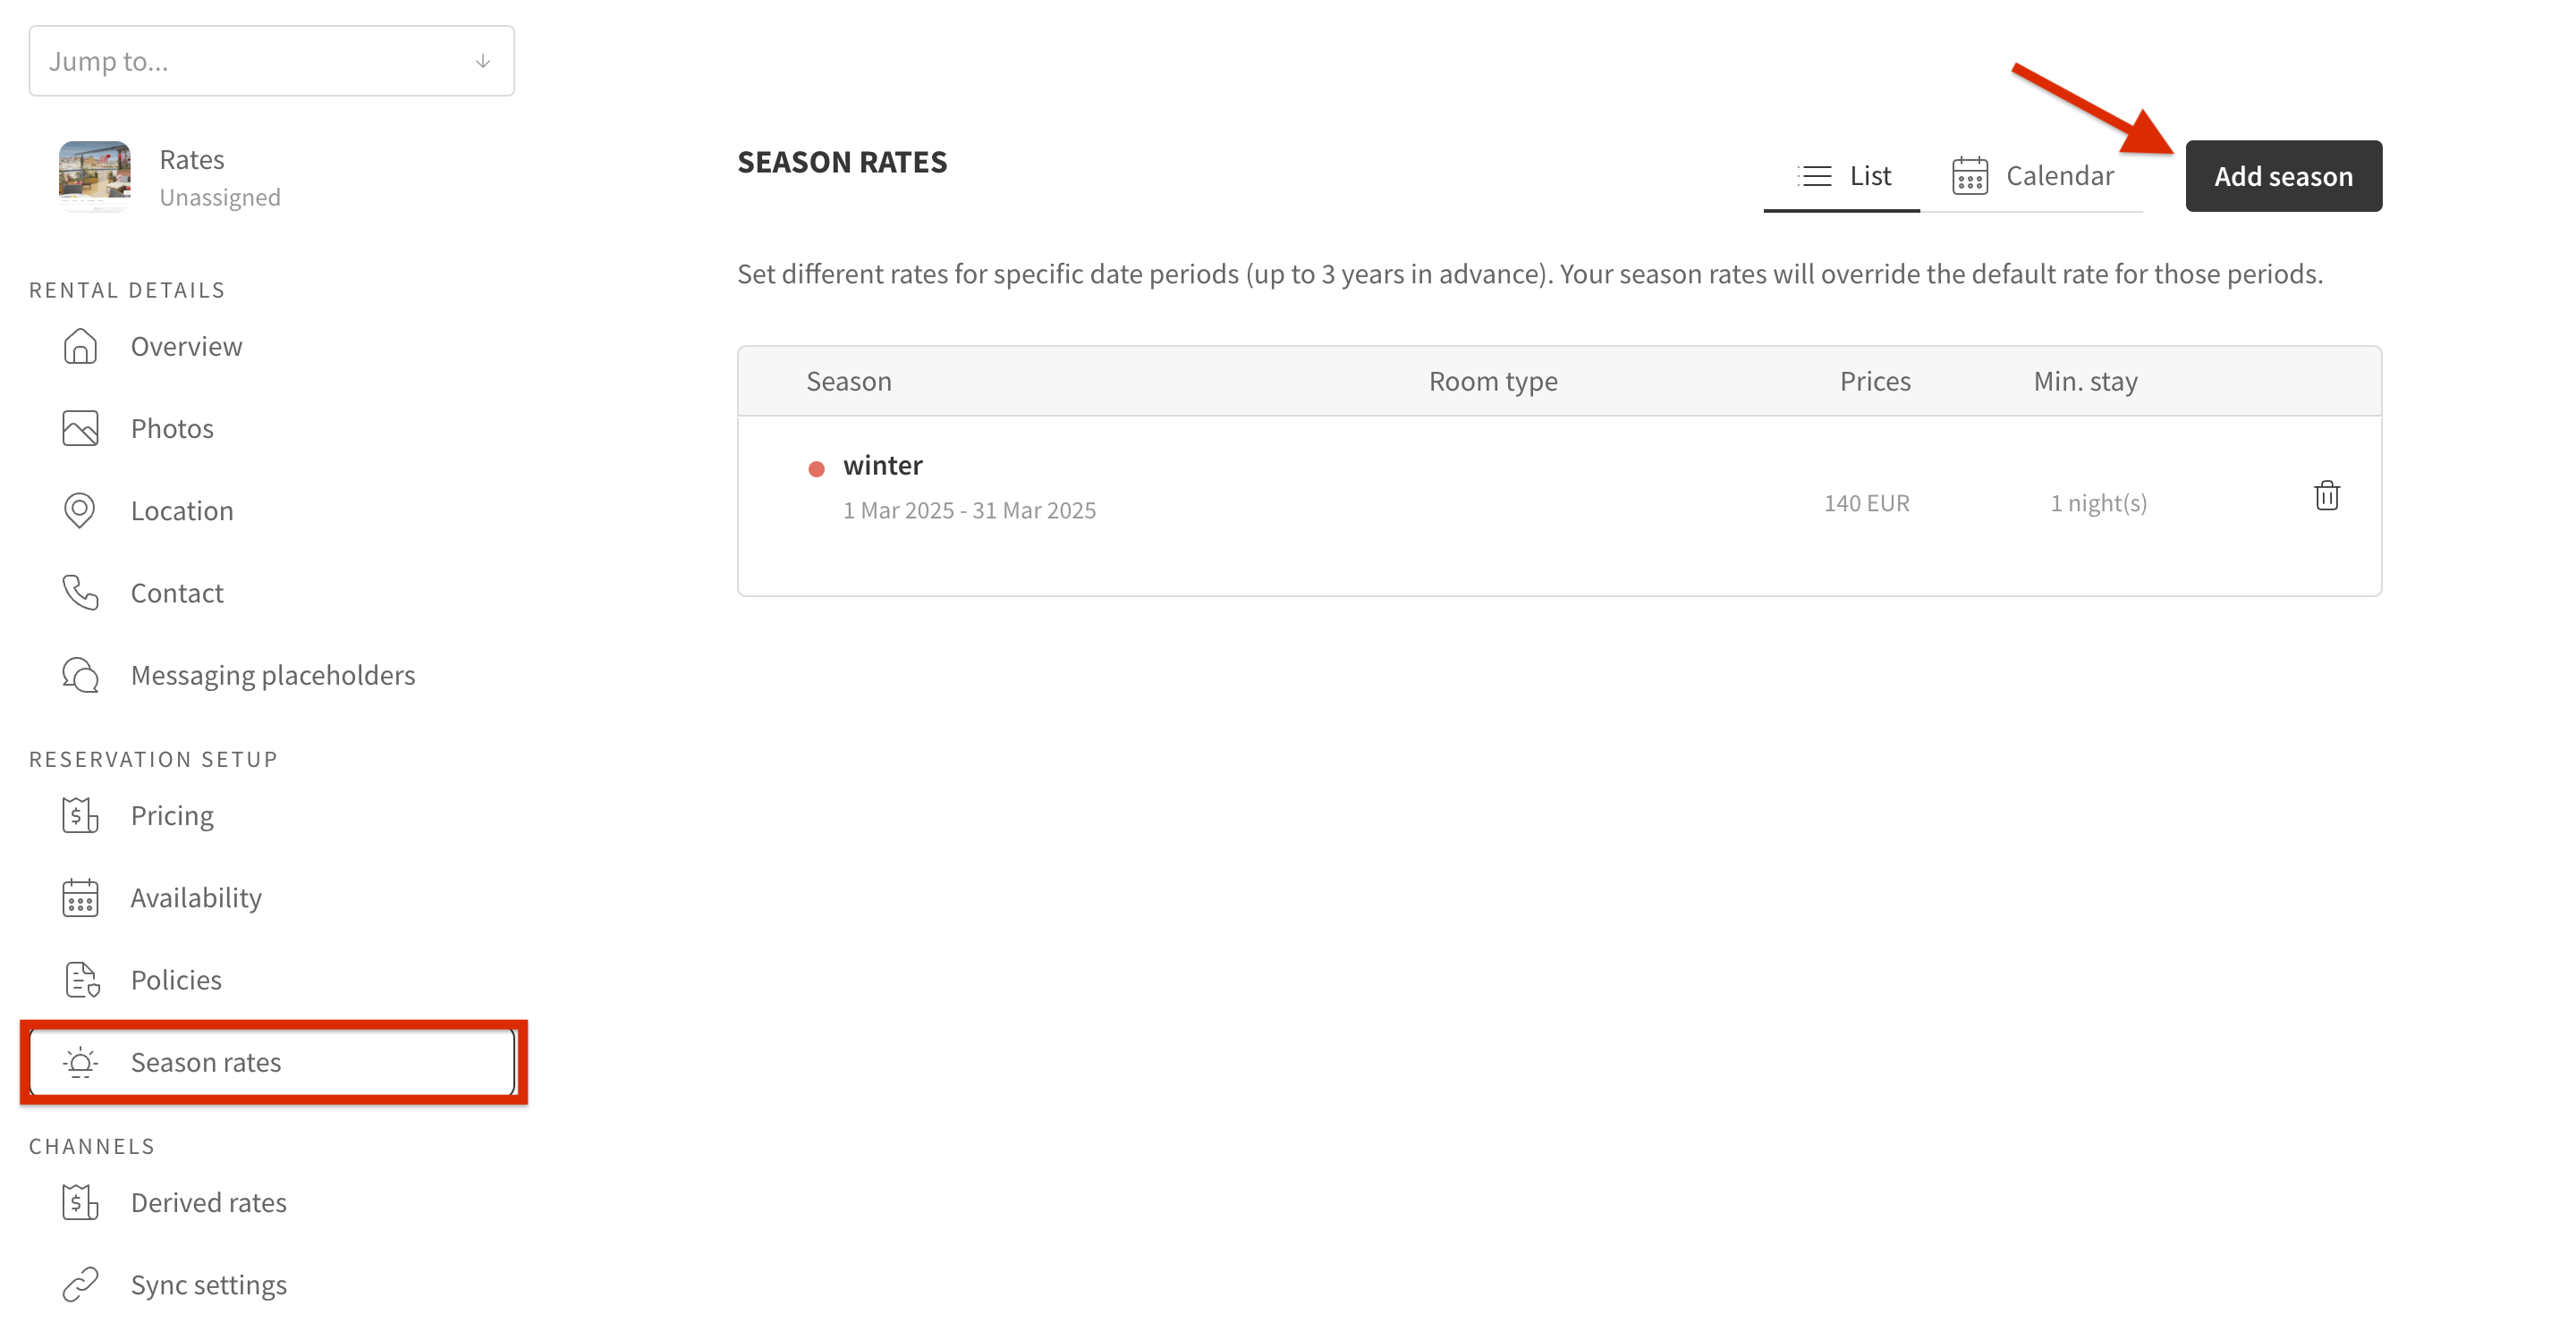Select the Season column header
This screenshot has height=1339, width=2576.
click(849, 381)
